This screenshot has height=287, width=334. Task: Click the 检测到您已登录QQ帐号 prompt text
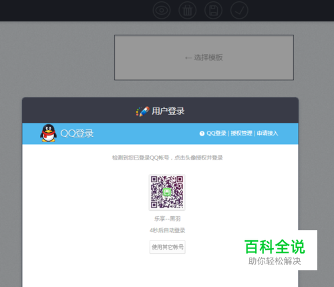coord(168,158)
